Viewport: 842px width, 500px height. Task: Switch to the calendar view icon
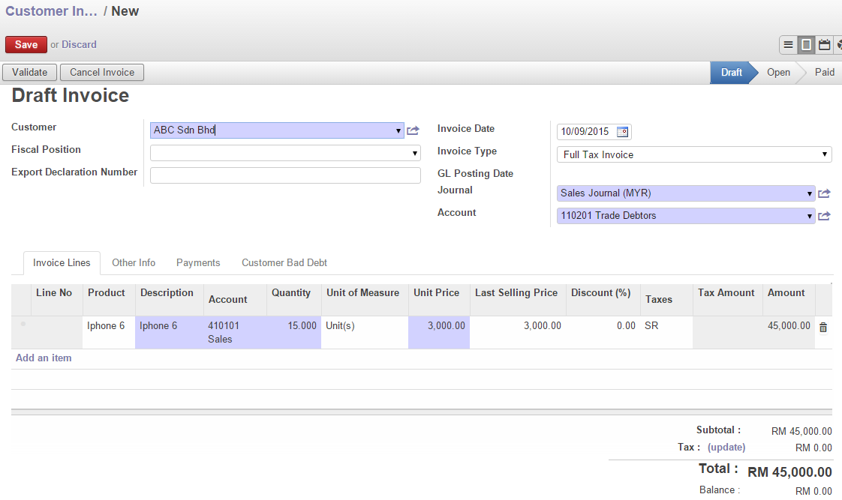[x=823, y=44]
